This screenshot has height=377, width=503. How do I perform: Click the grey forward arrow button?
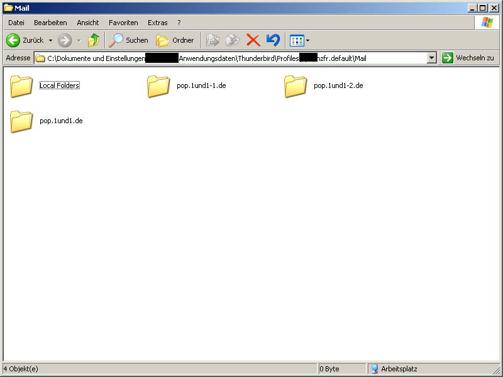pos(65,40)
